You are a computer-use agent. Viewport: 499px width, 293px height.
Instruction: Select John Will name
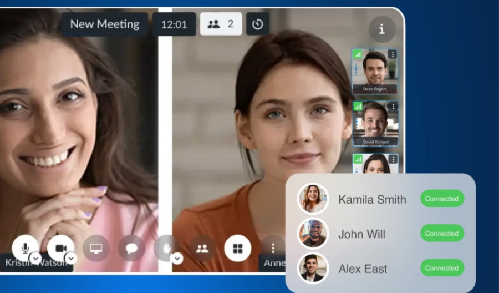click(362, 234)
